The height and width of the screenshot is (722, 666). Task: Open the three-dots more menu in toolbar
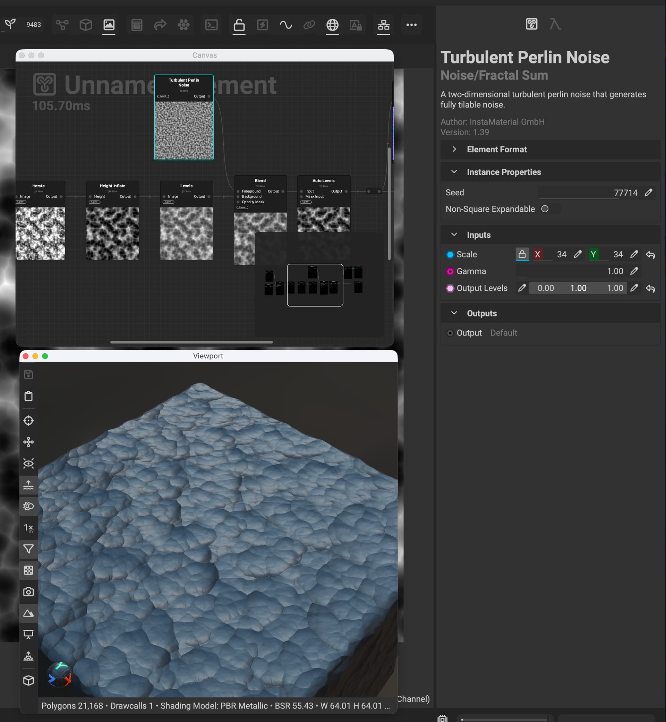(x=411, y=25)
